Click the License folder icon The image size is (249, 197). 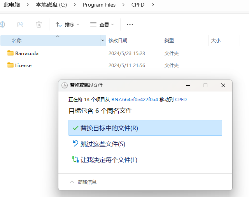point(11,65)
